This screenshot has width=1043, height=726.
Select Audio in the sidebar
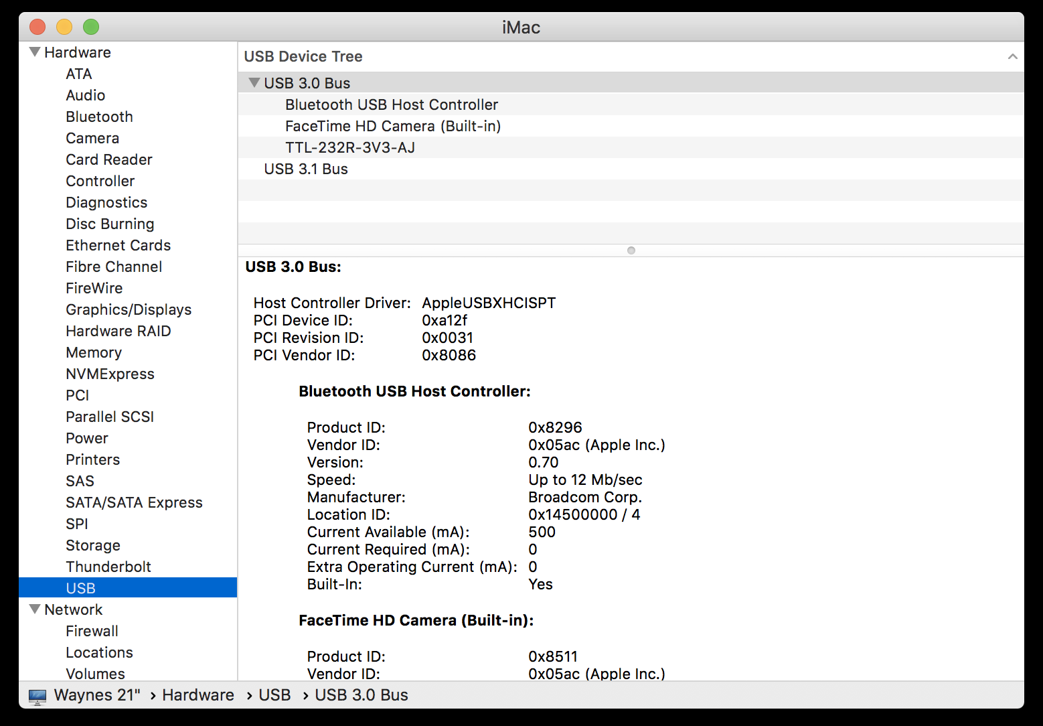(85, 95)
